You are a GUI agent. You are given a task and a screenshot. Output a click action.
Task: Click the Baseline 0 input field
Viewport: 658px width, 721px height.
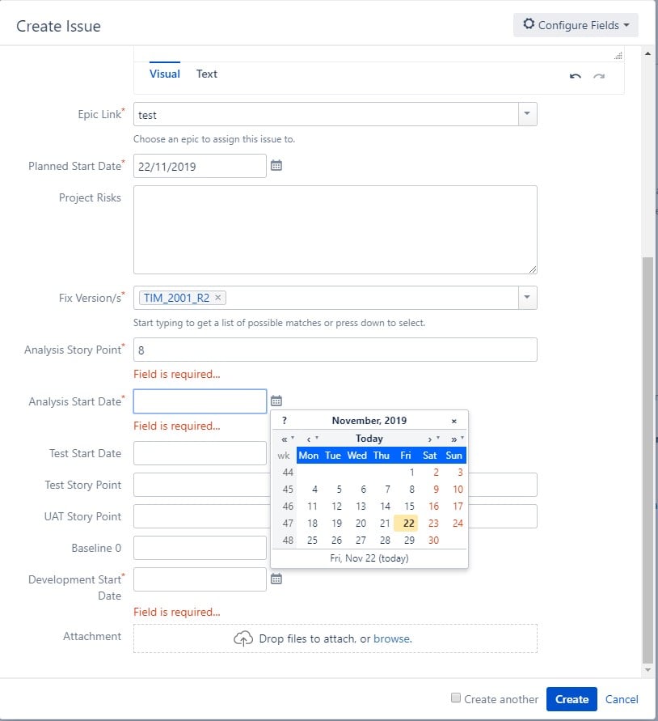tap(200, 548)
